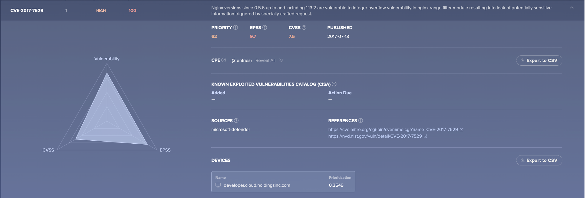The height and width of the screenshot is (199, 586).
Task: Click the Name column header in devices
Action: click(221, 178)
